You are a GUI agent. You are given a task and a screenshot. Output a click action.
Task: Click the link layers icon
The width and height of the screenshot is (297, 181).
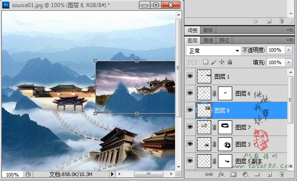(209, 174)
